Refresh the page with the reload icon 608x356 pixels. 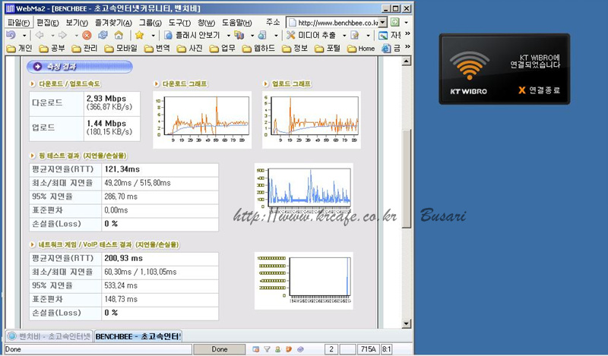103,35
